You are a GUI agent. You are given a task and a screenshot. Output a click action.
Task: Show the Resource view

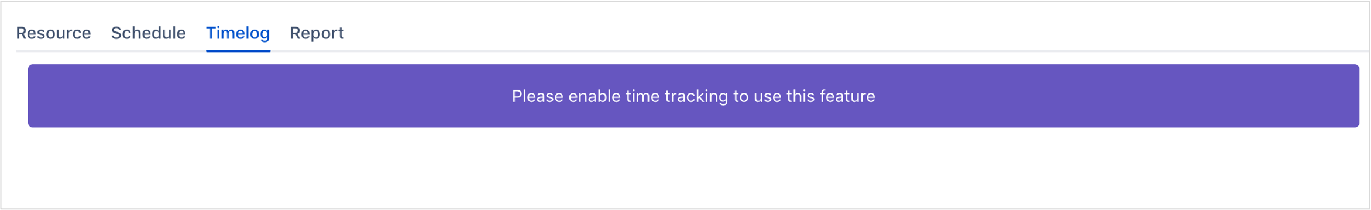coord(53,33)
